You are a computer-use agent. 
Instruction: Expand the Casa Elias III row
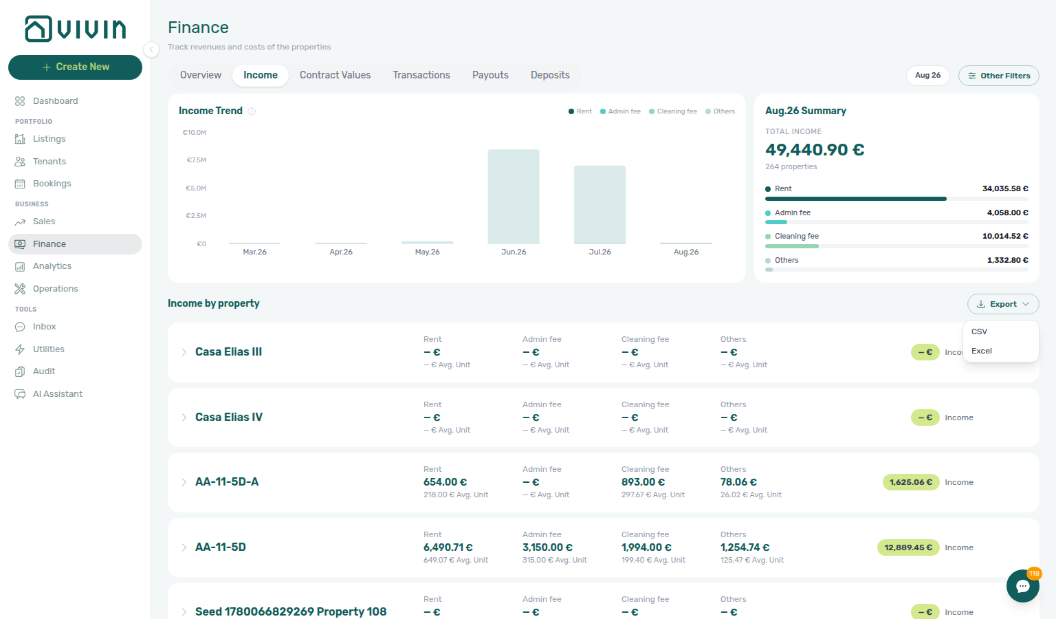coord(184,352)
